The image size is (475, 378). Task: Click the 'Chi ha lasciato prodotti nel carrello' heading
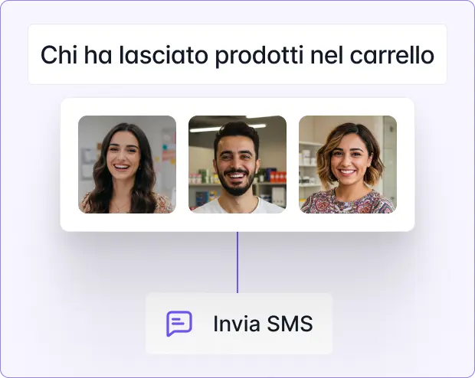tap(237, 55)
